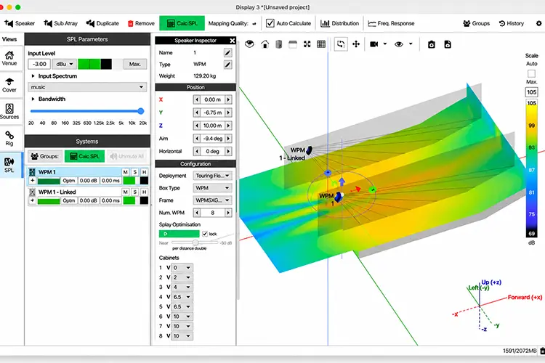Open the Freq. Response graph
Image resolution: width=545 pixels, height=363 pixels.
coord(391,23)
